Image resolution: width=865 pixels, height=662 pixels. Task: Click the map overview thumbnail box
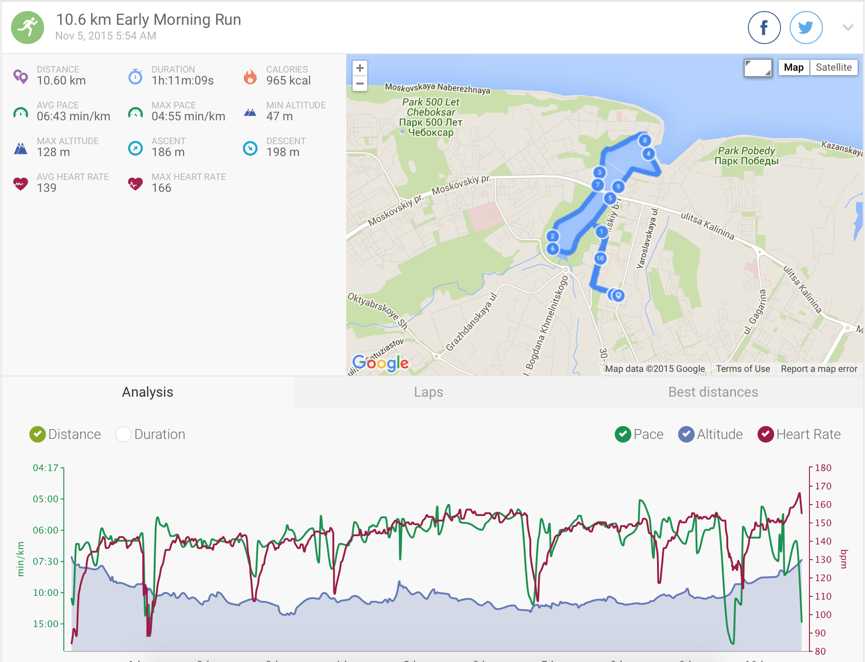pos(758,68)
